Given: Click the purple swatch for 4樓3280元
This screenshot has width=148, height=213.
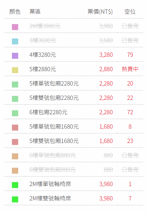Looking at the screenshot, I should tap(15, 56).
